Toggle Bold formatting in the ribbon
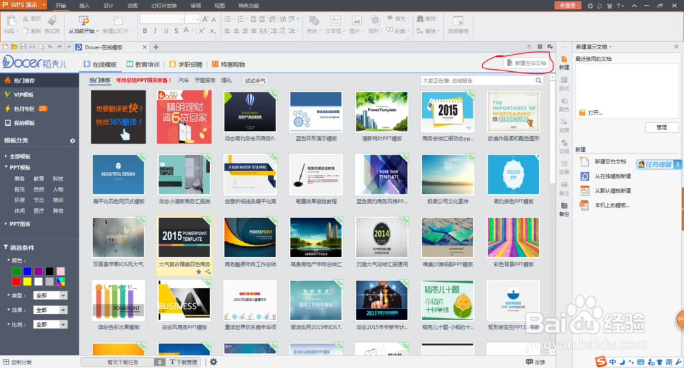Image resolution: width=684 pixels, height=368 pixels. point(145,31)
